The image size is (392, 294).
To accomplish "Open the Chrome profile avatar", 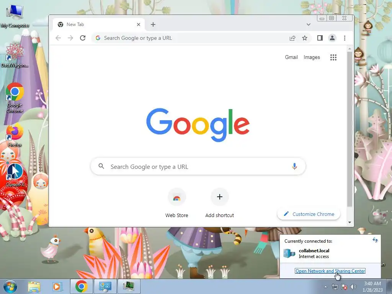I will coord(332,38).
